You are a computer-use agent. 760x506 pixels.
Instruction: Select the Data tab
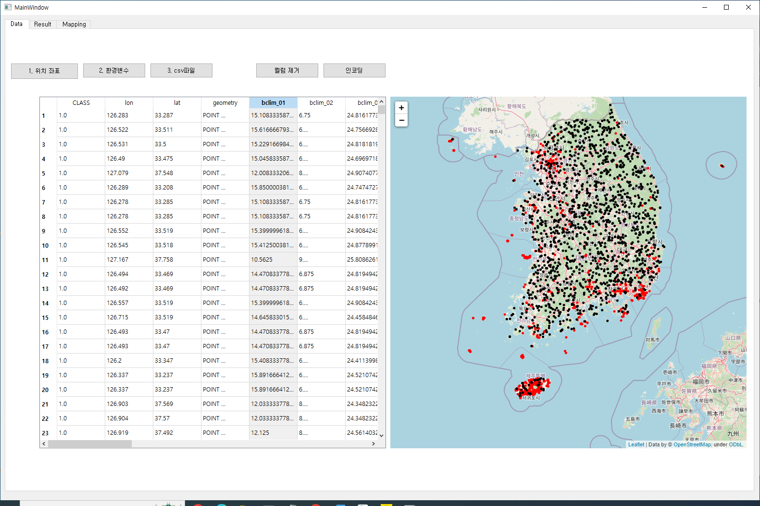16,24
